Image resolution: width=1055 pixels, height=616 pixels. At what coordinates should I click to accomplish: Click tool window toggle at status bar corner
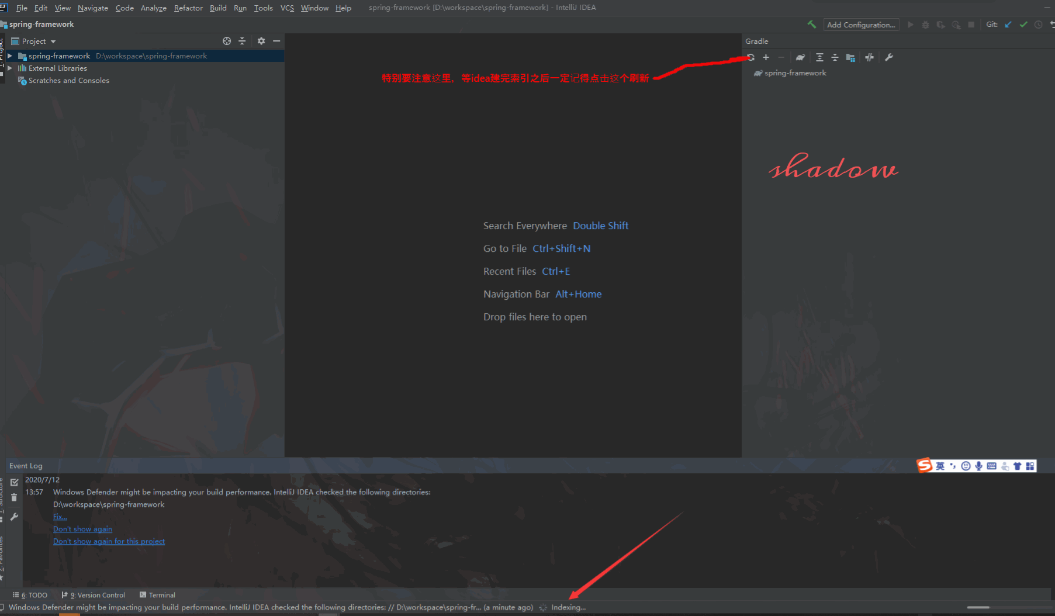[x=2, y=607]
